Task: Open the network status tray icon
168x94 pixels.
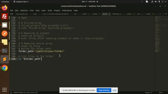Action: pos(152,2)
